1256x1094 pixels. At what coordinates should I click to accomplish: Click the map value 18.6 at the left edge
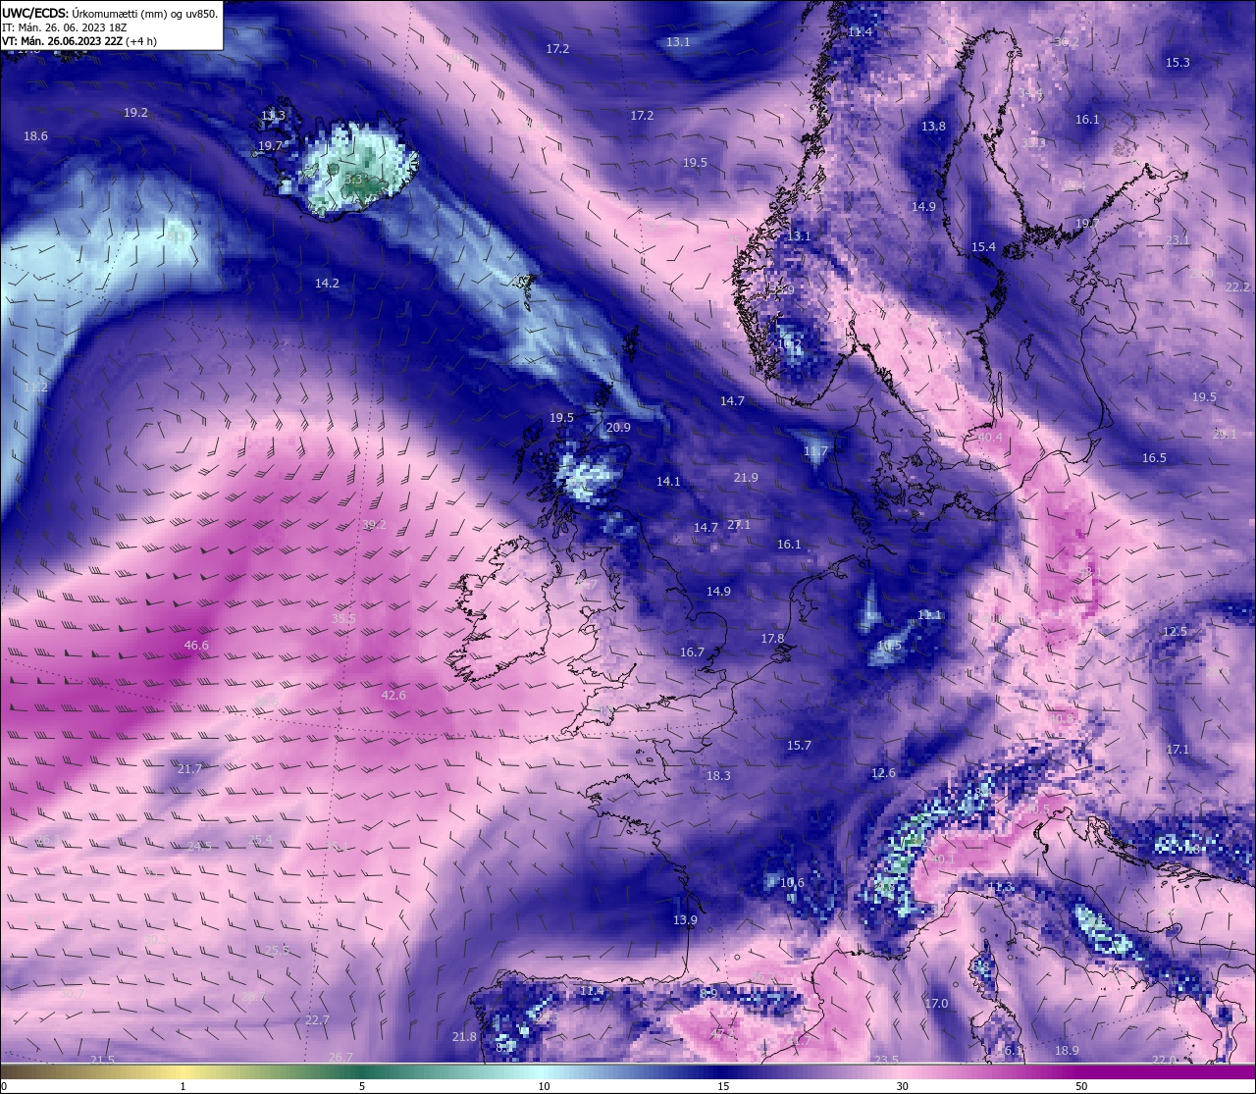pos(35,136)
